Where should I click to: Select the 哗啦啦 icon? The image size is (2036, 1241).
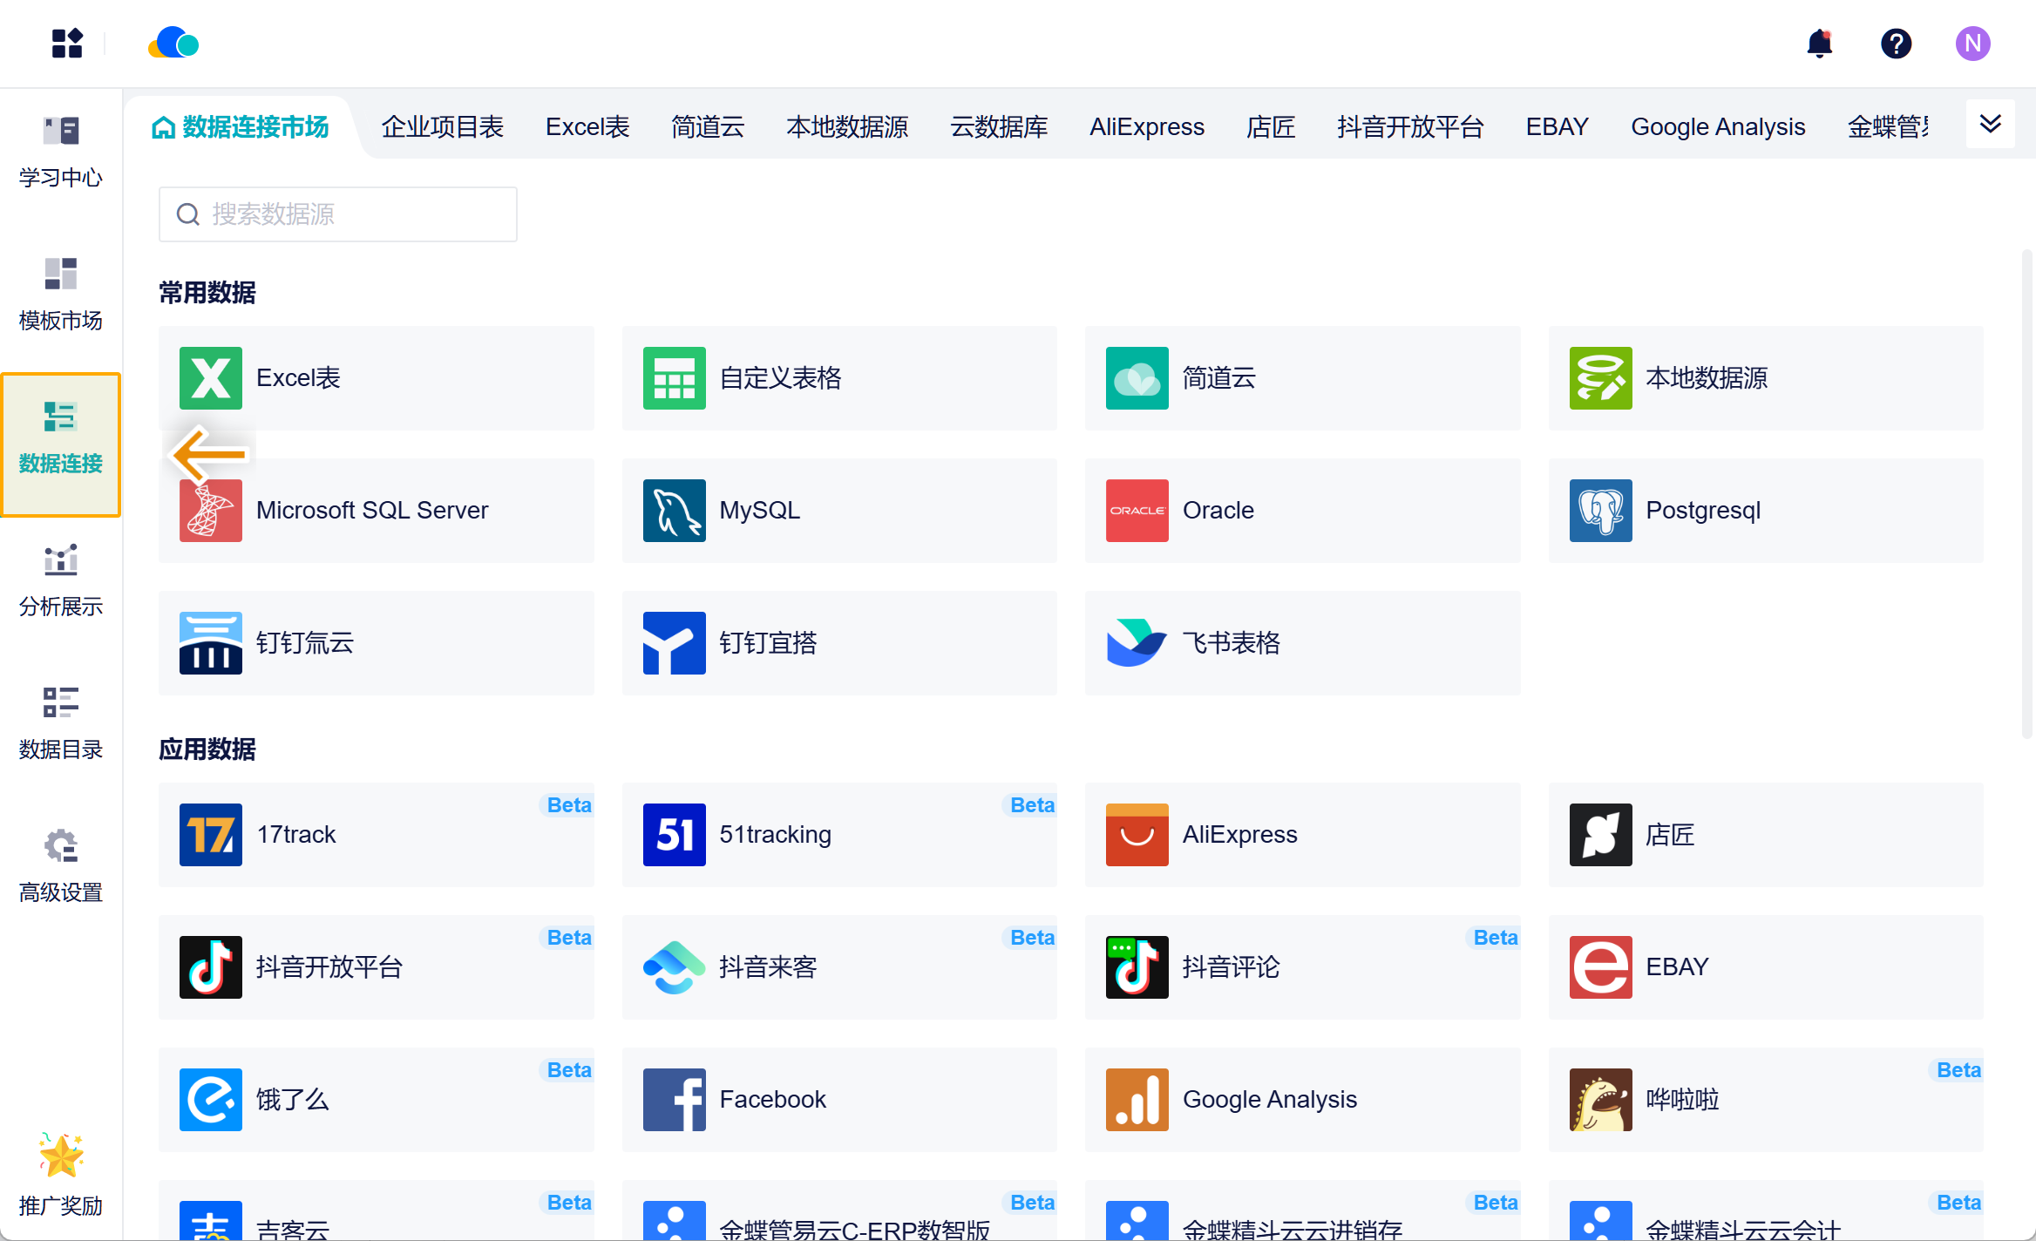[1601, 1100]
